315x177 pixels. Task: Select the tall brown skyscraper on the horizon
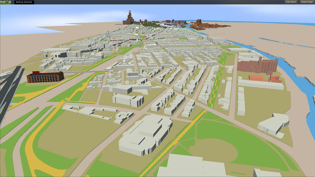coord(129,18)
